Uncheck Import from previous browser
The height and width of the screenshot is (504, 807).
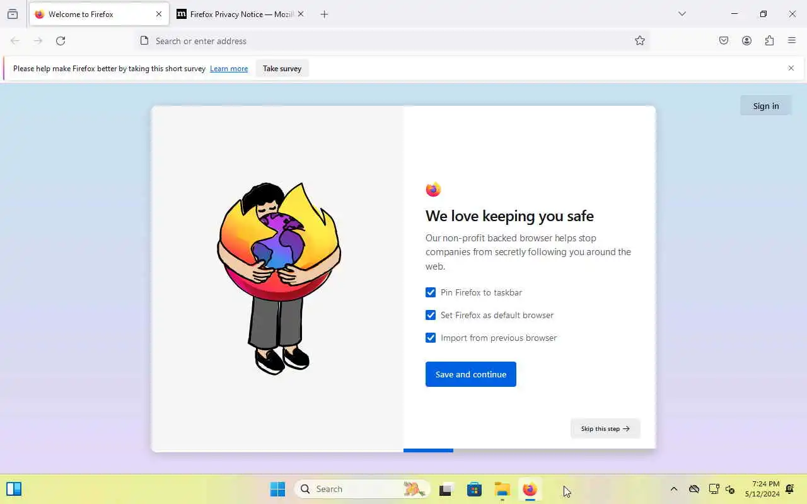point(431,338)
